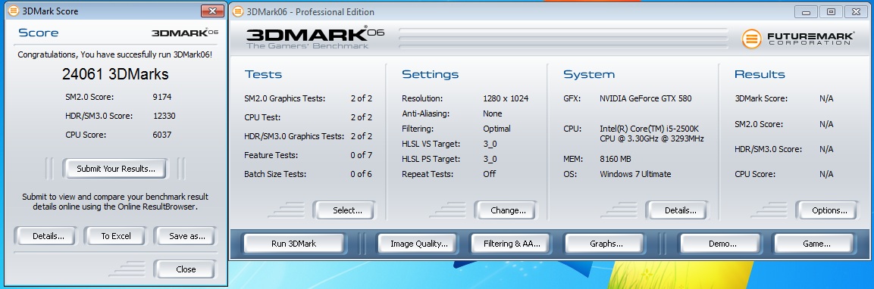Click Submit Your Results button
This screenshot has height=289, width=874.
coord(115,169)
